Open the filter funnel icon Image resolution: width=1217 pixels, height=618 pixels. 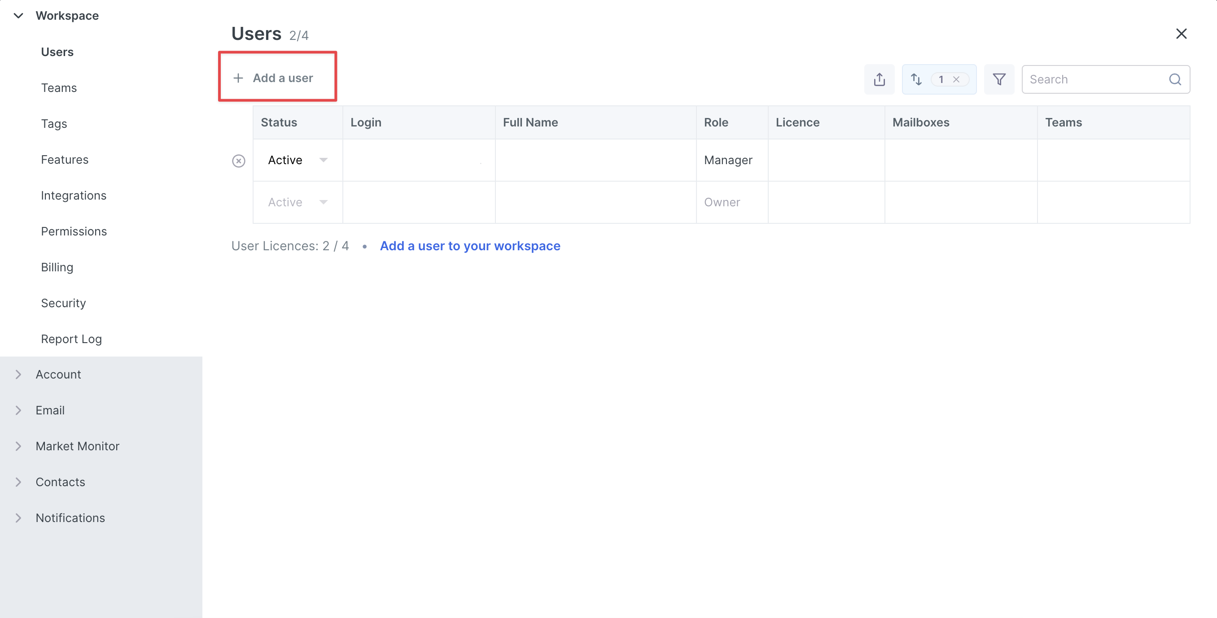[999, 79]
